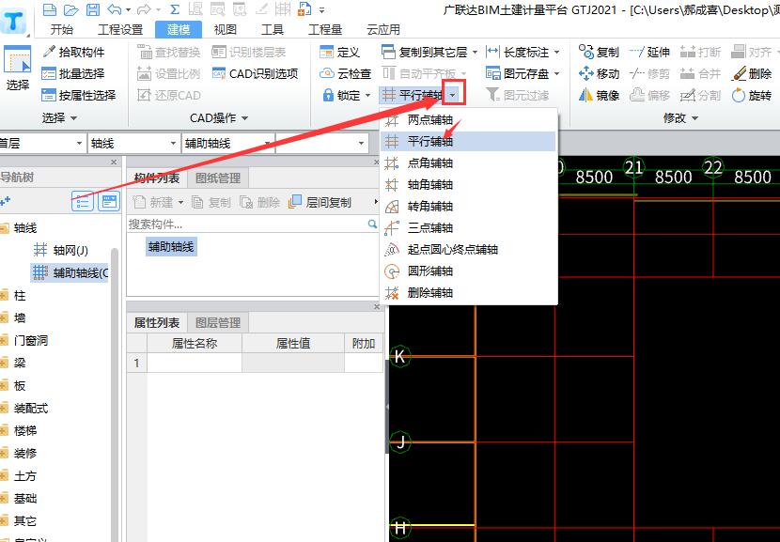This screenshot has height=542, width=780.
Task: Click the 删除 delete tool in 修改 group
Action: tap(752, 73)
